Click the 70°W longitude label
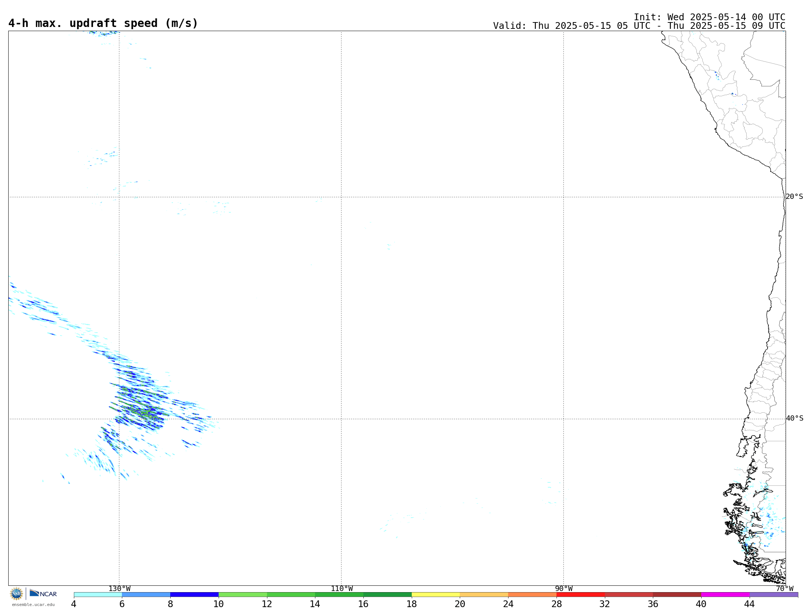 pos(785,588)
